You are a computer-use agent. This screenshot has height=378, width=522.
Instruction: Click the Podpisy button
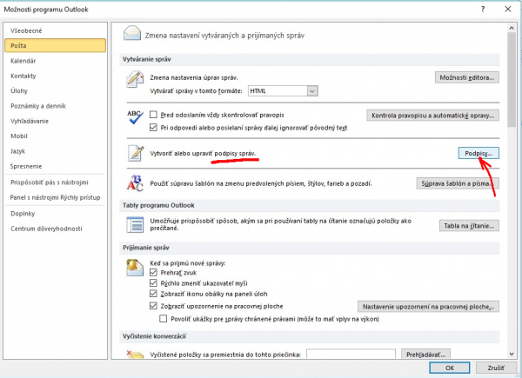478,153
